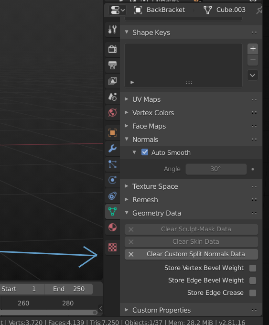This screenshot has height=325, width=269.
Task: Click Cube.003 name in properties header
Action: point(231,10)
